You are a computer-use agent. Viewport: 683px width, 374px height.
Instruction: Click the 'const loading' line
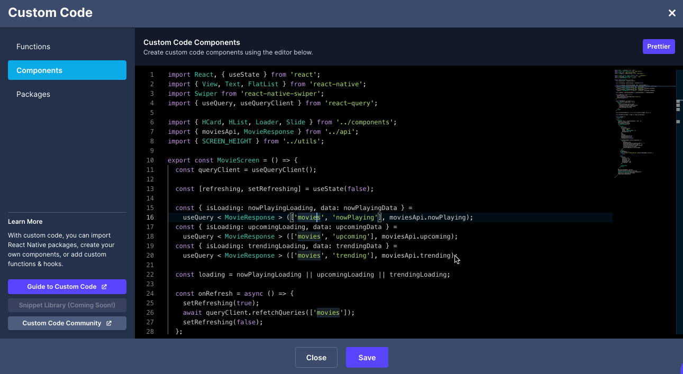pos(313,275)
